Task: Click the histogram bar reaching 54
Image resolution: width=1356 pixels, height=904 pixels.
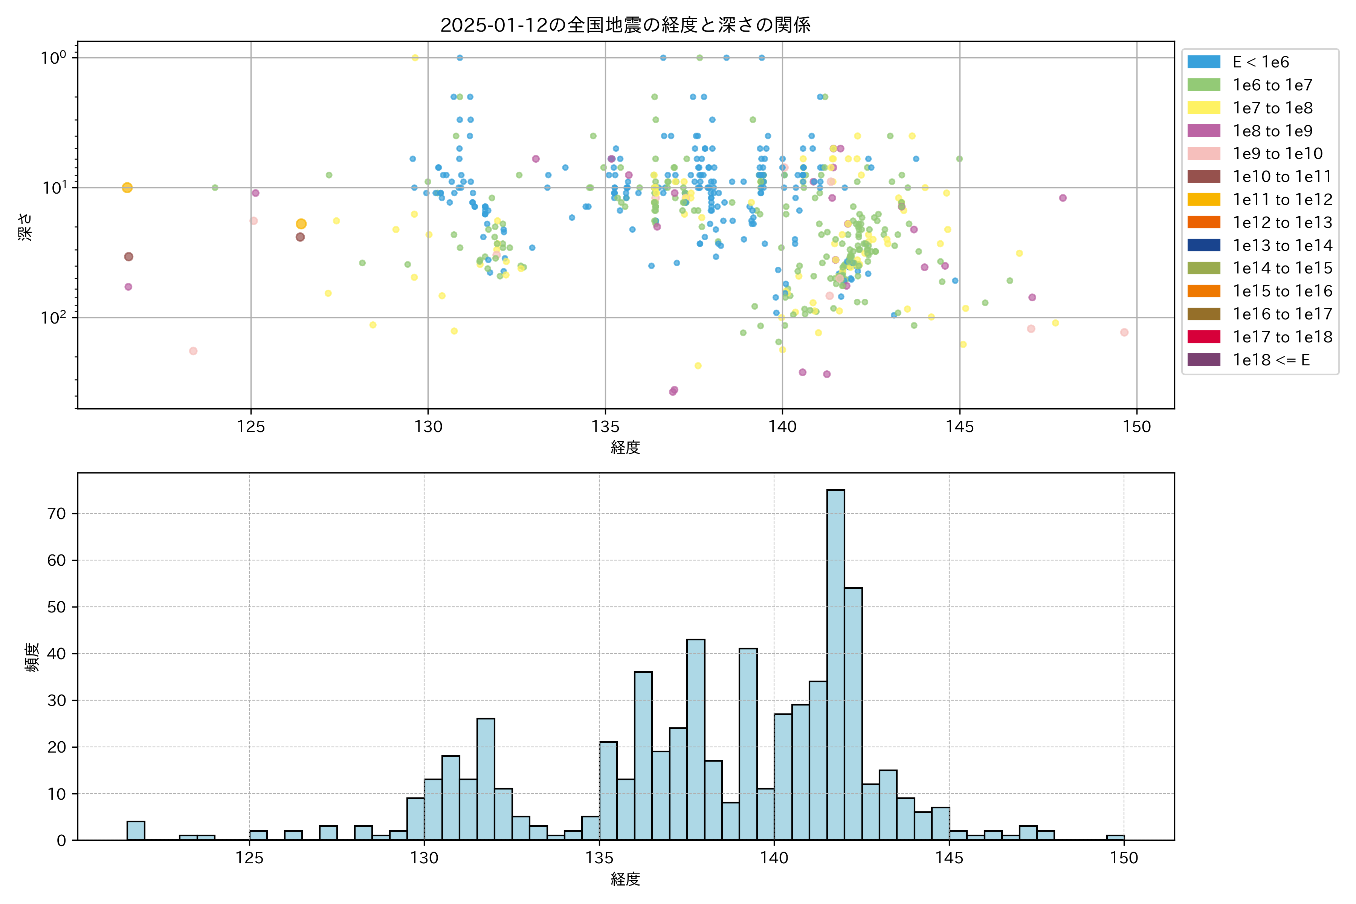Action: tap(853, 714)
